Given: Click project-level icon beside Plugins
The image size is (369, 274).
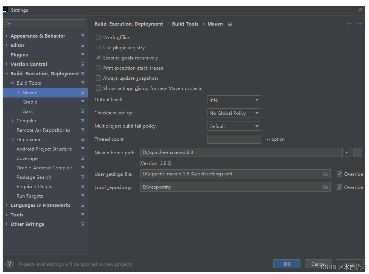Looking at the screenshot, I should click(82, 55).
